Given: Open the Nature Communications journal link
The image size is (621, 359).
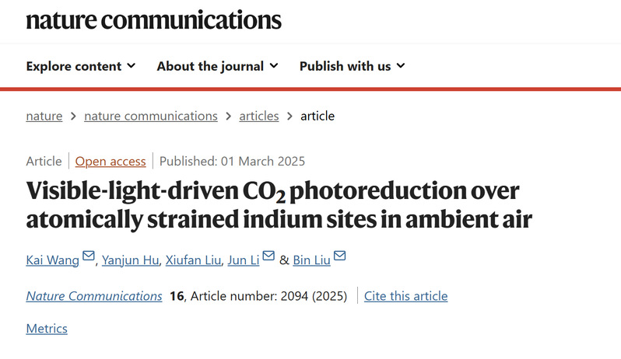Looking at the screenshot, I should click(94, 296).
